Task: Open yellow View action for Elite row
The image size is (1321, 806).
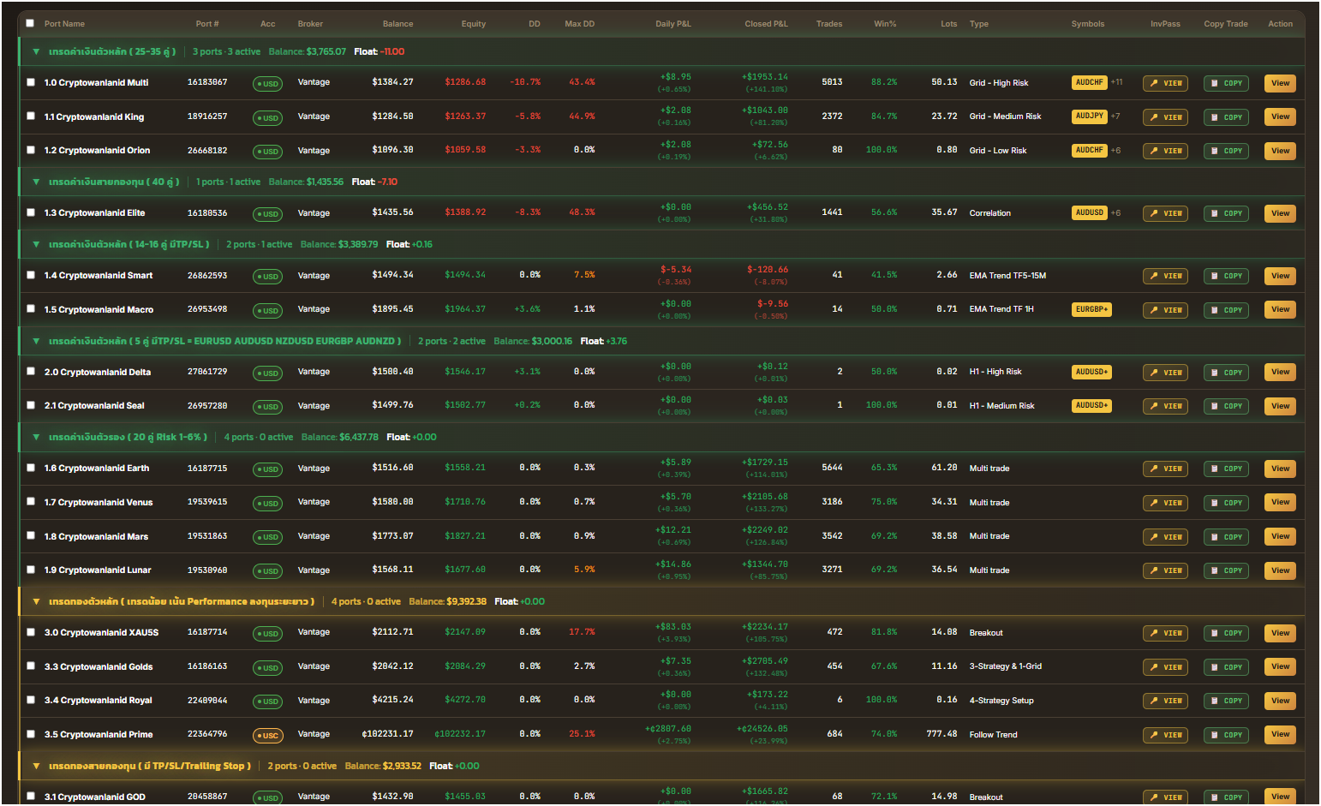Action: (1280, 213)
